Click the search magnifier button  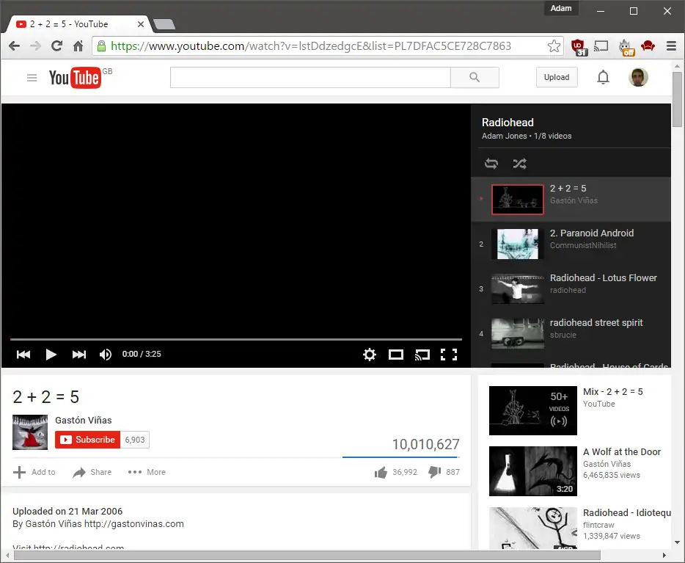[475, 77]
